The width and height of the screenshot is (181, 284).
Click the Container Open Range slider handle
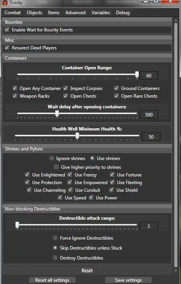(137, 75)
